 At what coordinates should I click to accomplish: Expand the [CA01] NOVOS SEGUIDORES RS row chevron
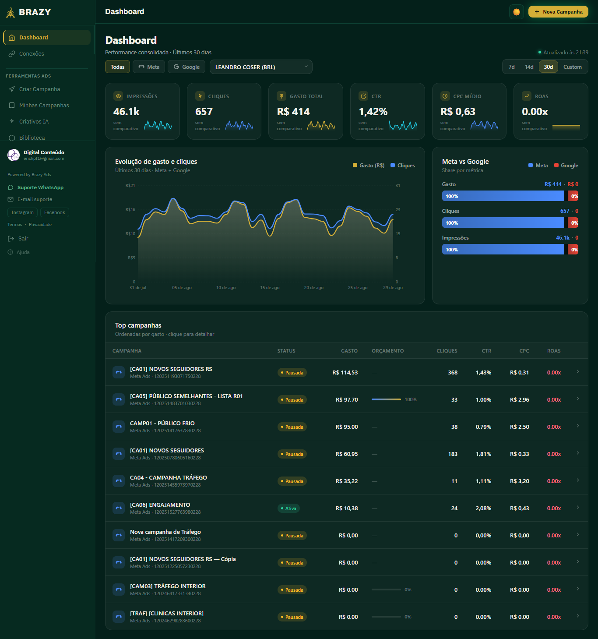click(578, 372)
